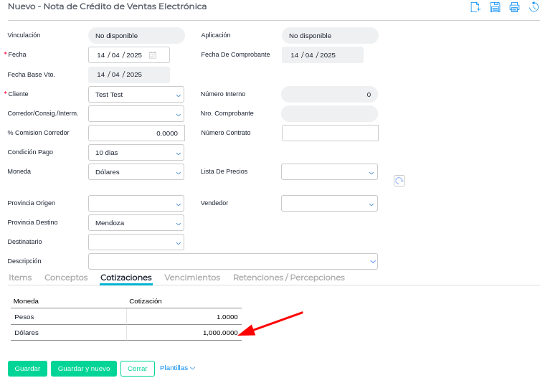Click the history clock icon
Screen dimensions: 540x383
(x=534, y=7)
